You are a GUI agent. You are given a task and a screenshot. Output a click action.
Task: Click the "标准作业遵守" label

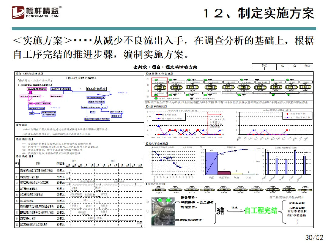pos(191,220)
